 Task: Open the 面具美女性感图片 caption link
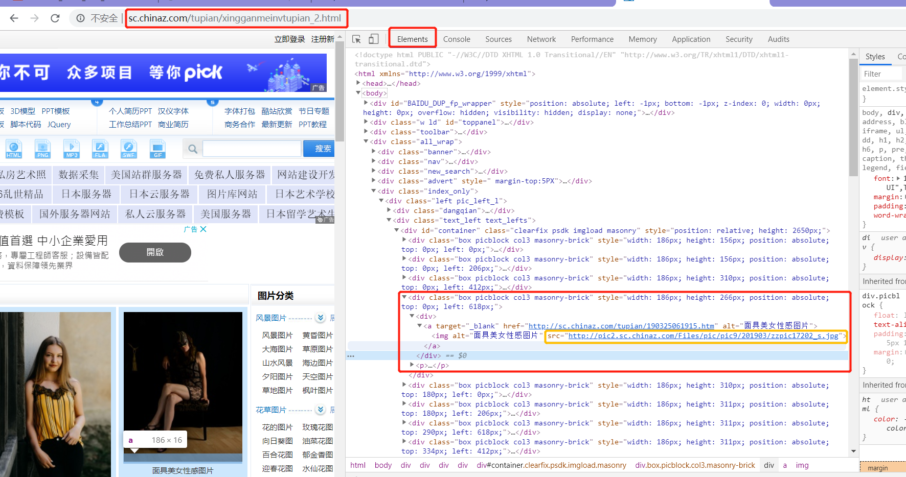tap(183, 470)
